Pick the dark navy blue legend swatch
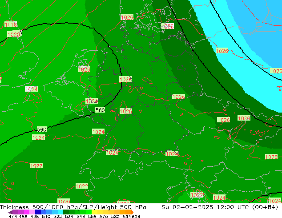Image resolution: width=282 pixels, height=218 pixels. pyautogui.click(x=38, y=212)
